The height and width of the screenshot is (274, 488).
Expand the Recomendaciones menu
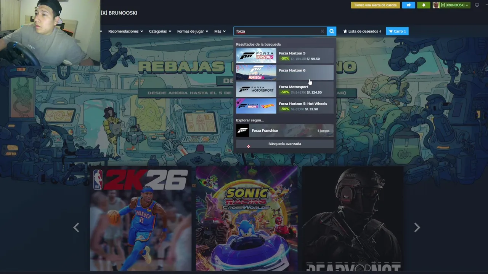125,31
